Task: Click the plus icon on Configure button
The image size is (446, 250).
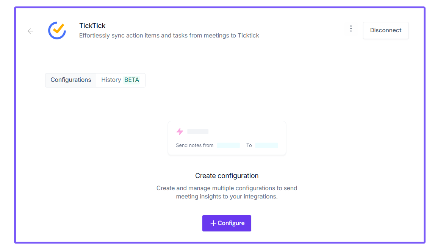Action: (213, 223)
